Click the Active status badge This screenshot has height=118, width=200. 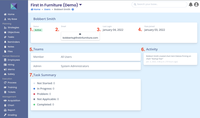[38, 30]
